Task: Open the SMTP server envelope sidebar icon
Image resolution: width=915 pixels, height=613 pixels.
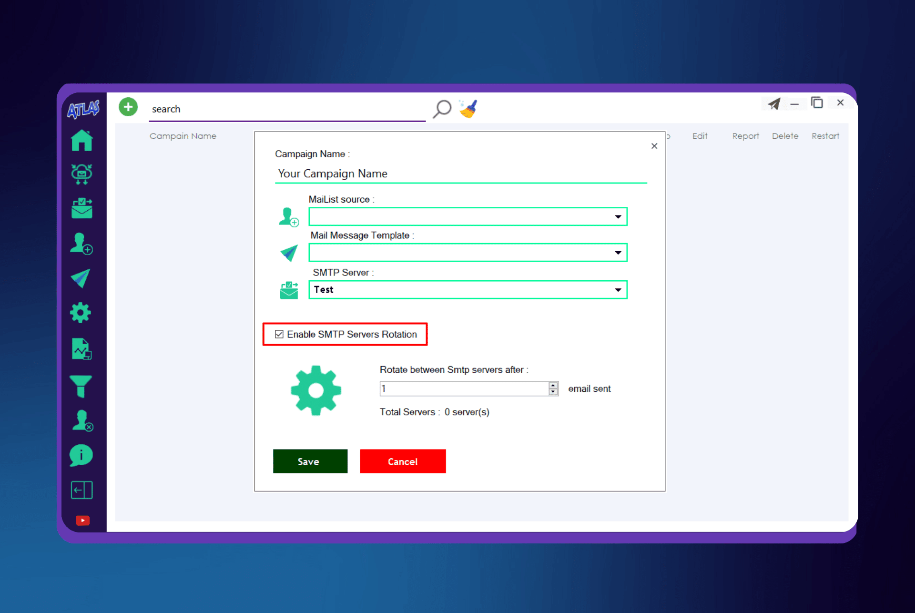Action: [x=81, y=208]
